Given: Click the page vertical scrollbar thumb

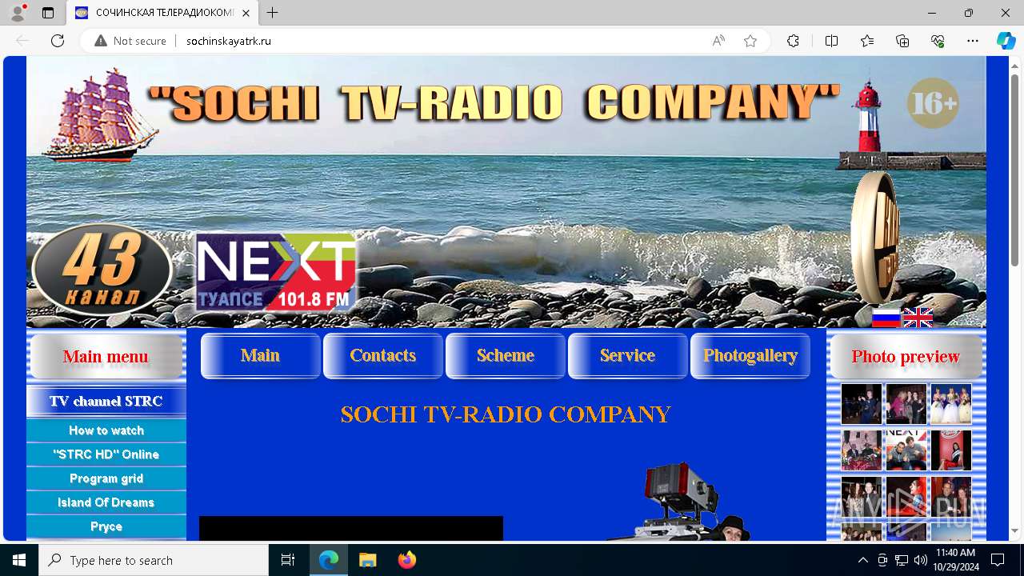Looking at the screenshot, I should pos(1014,170).
